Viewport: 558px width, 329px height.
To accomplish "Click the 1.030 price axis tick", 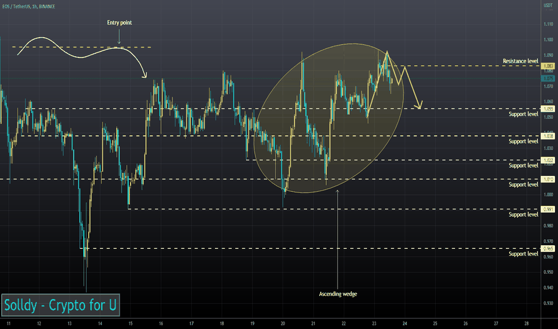I will tap(548, 148).
